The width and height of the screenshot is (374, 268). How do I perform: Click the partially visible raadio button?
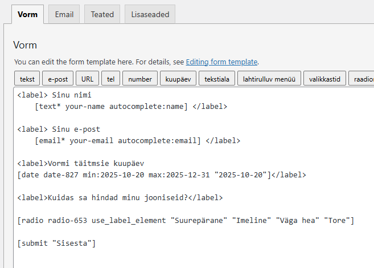click(x=362, y=79)
